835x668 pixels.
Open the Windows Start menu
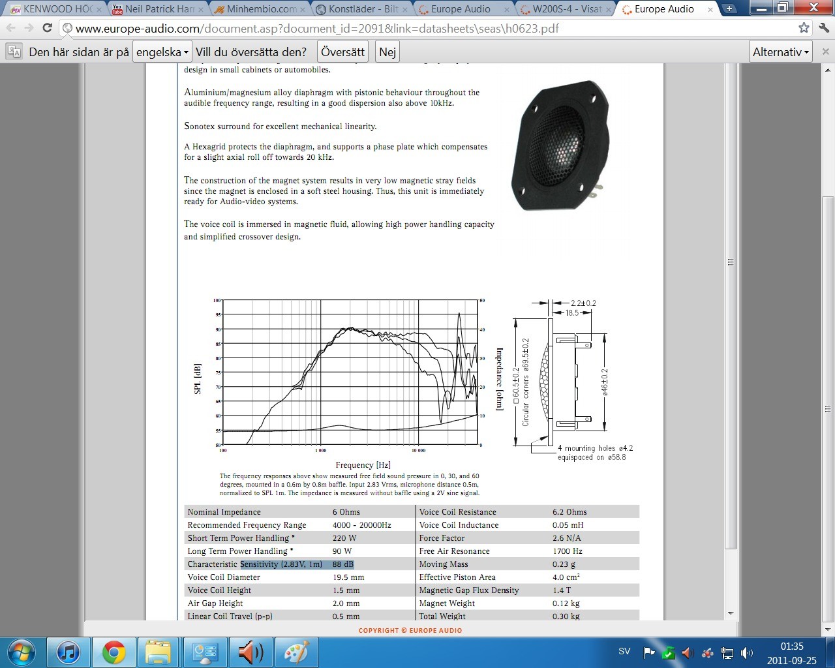(20, 652)
